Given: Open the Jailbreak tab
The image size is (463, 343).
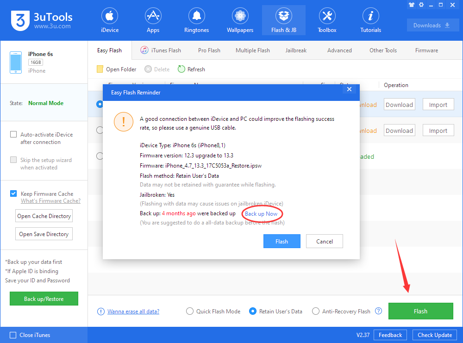Looking at the screenshot, I should (x=296, y=50).
